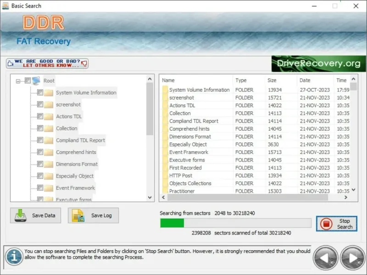367x275 pixels.
Task: Select Practitioner row in file list
Action: pyautogui.click(x=255, y=191)
